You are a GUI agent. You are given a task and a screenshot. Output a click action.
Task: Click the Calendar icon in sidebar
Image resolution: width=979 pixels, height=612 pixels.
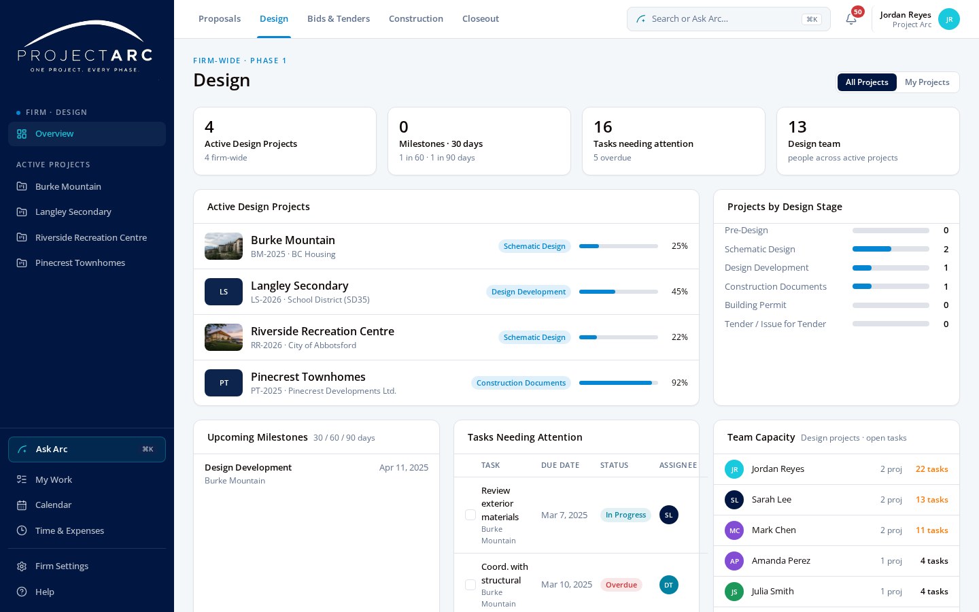coord(22,505)
